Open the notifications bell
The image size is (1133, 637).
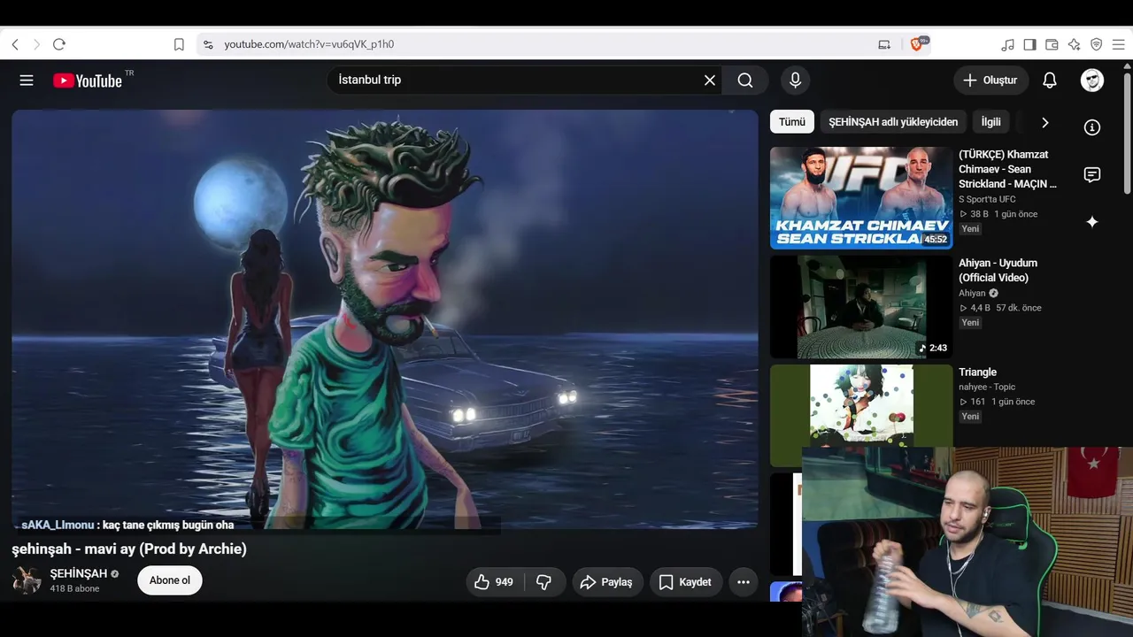tap(1050, 81)
